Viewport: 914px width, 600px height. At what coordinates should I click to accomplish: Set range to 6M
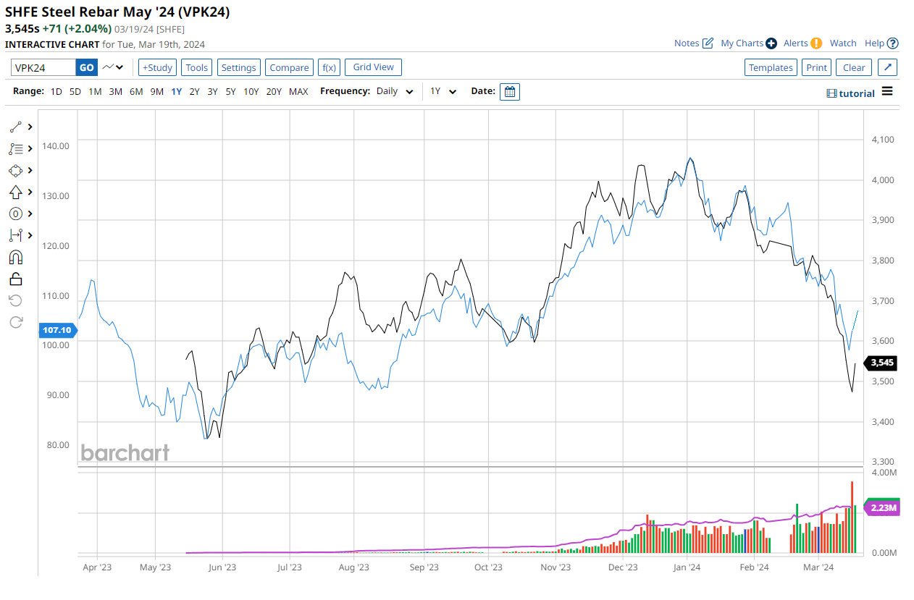click(x=136, y=92)
